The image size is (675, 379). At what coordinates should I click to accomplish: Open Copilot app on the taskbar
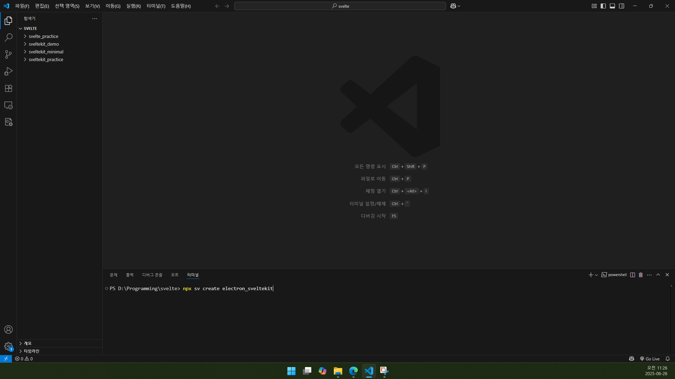[323, 371]
